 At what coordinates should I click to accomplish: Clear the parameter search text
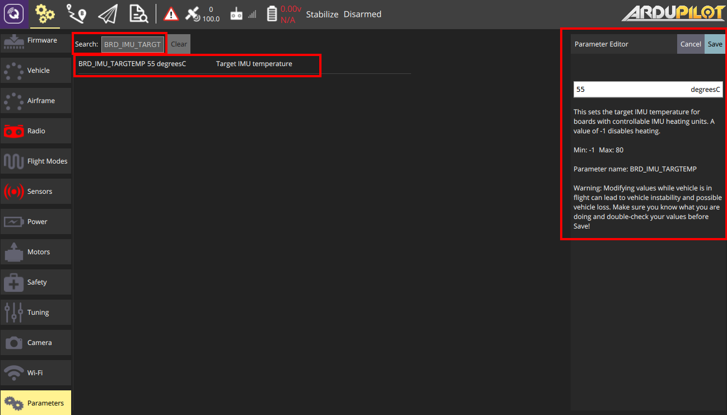pos(179,44)
